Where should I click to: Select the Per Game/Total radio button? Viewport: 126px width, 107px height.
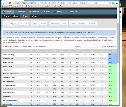click(x=34, y=46)
